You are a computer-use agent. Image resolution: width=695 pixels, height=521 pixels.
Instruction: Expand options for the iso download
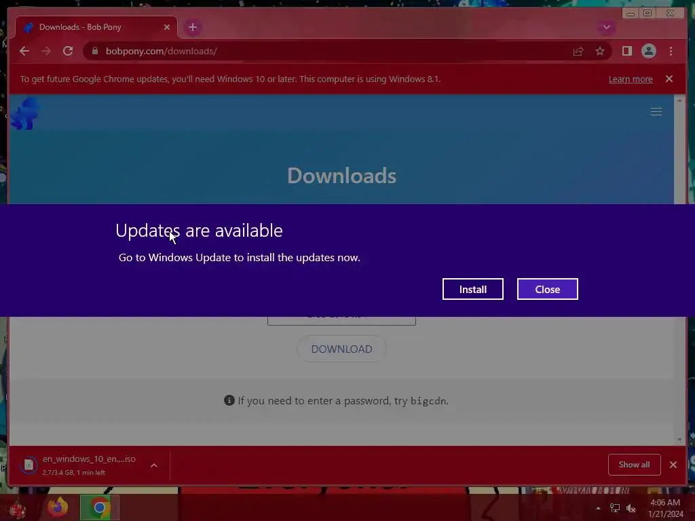154,465
